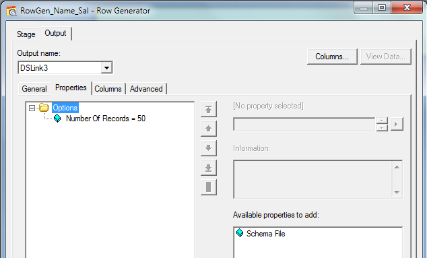Click the move-to-bottom arrow button
The width and height of the screenshot is (427, 258).
click(x=209, y=168)
